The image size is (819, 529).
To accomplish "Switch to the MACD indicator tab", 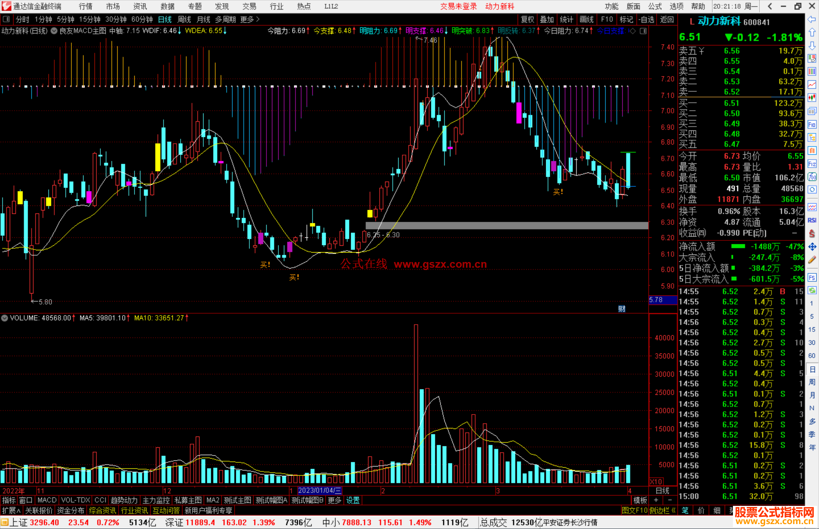I will (x=47, y=500).
